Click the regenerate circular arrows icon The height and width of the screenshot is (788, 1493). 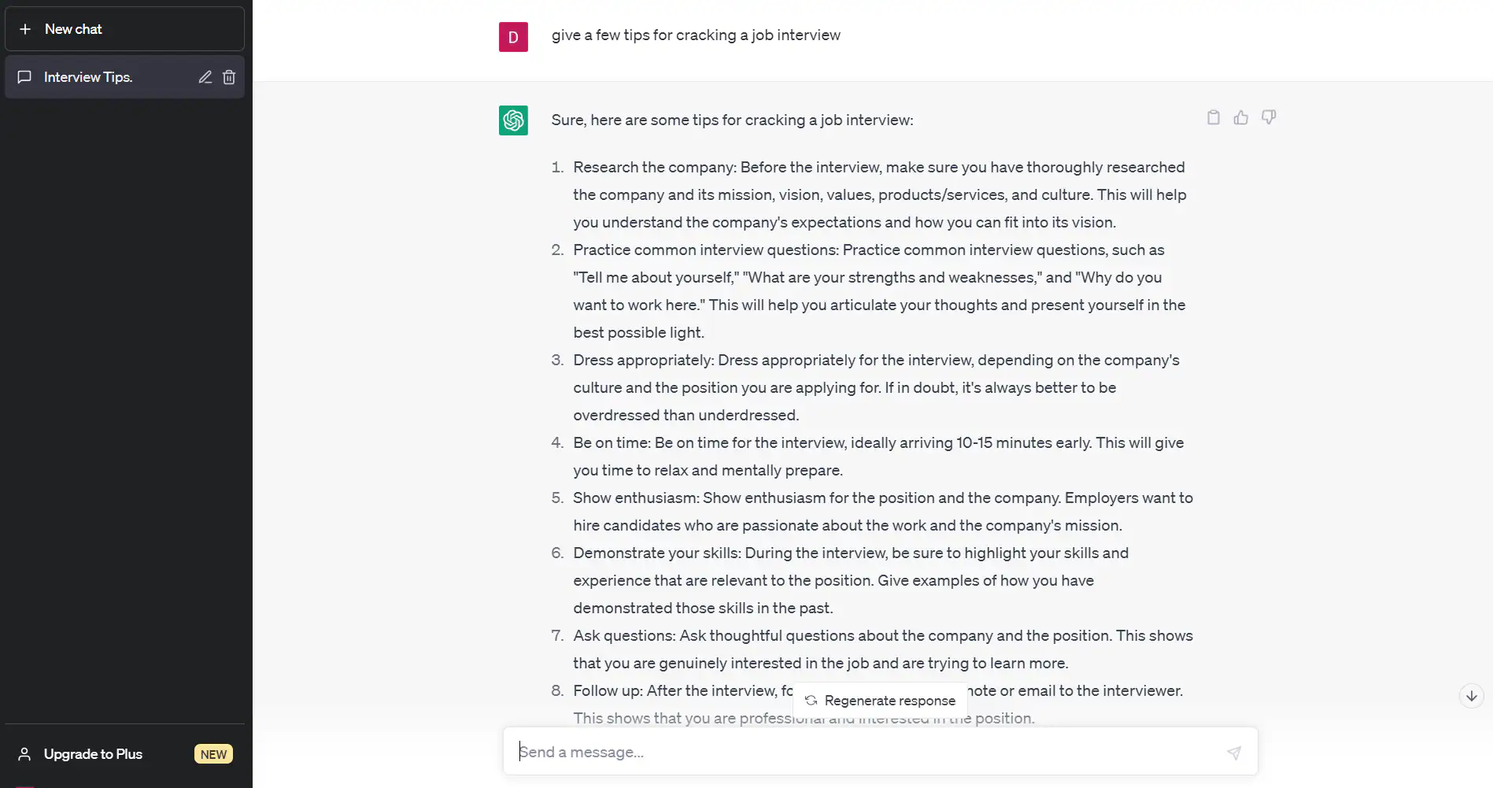click(811, 701)
